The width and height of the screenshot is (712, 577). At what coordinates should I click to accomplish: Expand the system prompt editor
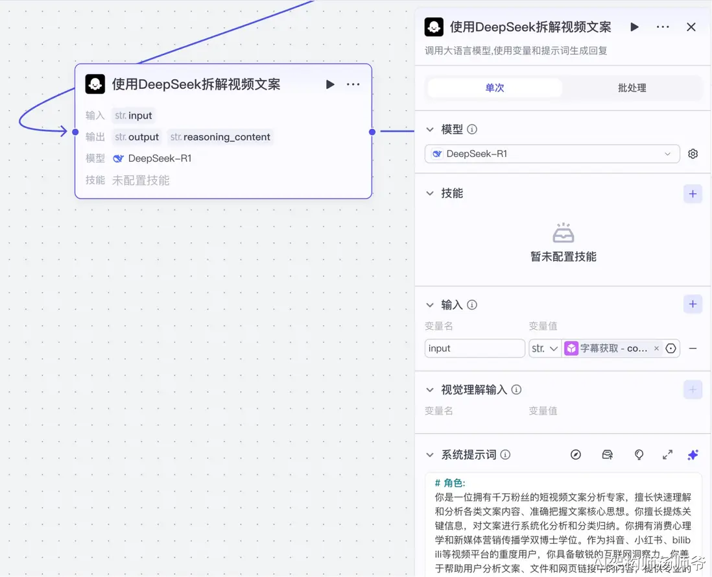[x=667, y=455]
